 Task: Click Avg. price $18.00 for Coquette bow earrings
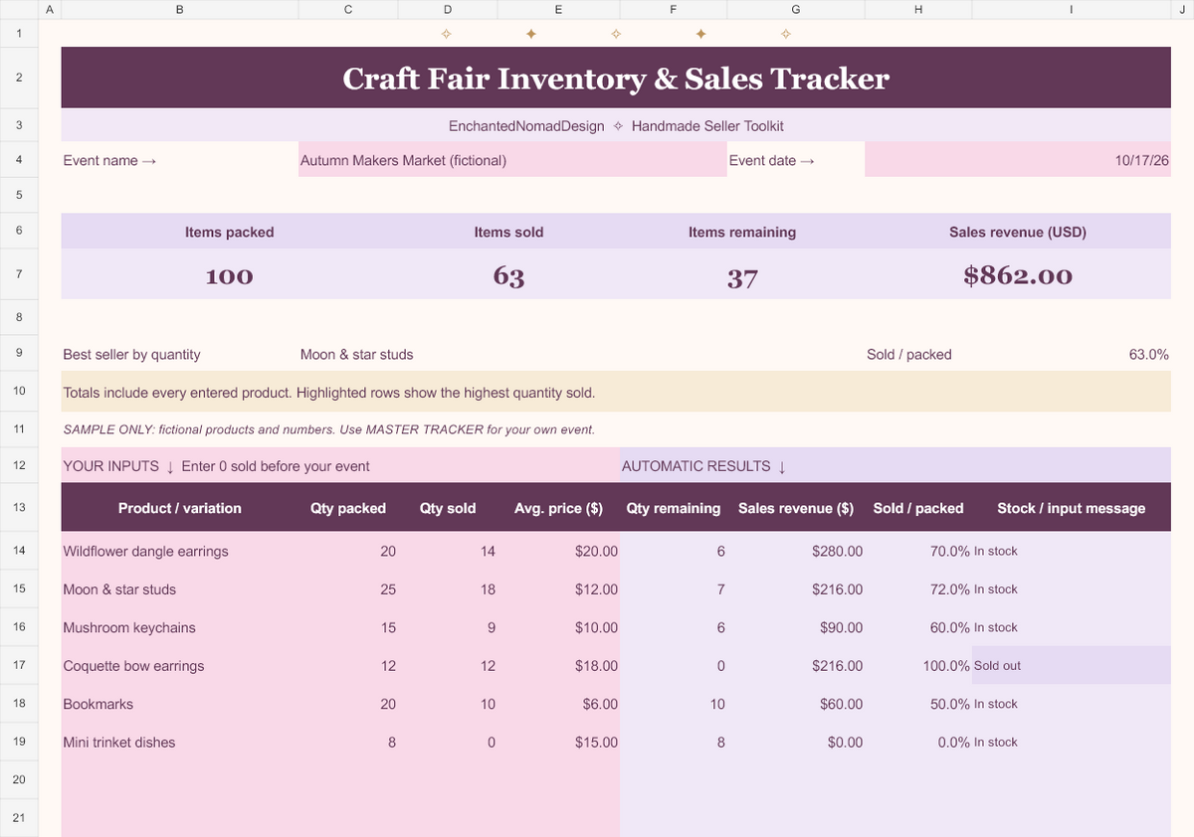[x=558, y=666]
